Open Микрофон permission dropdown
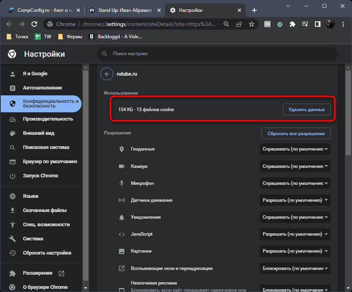This screenshot has height=292, width=352. (295, 183)
